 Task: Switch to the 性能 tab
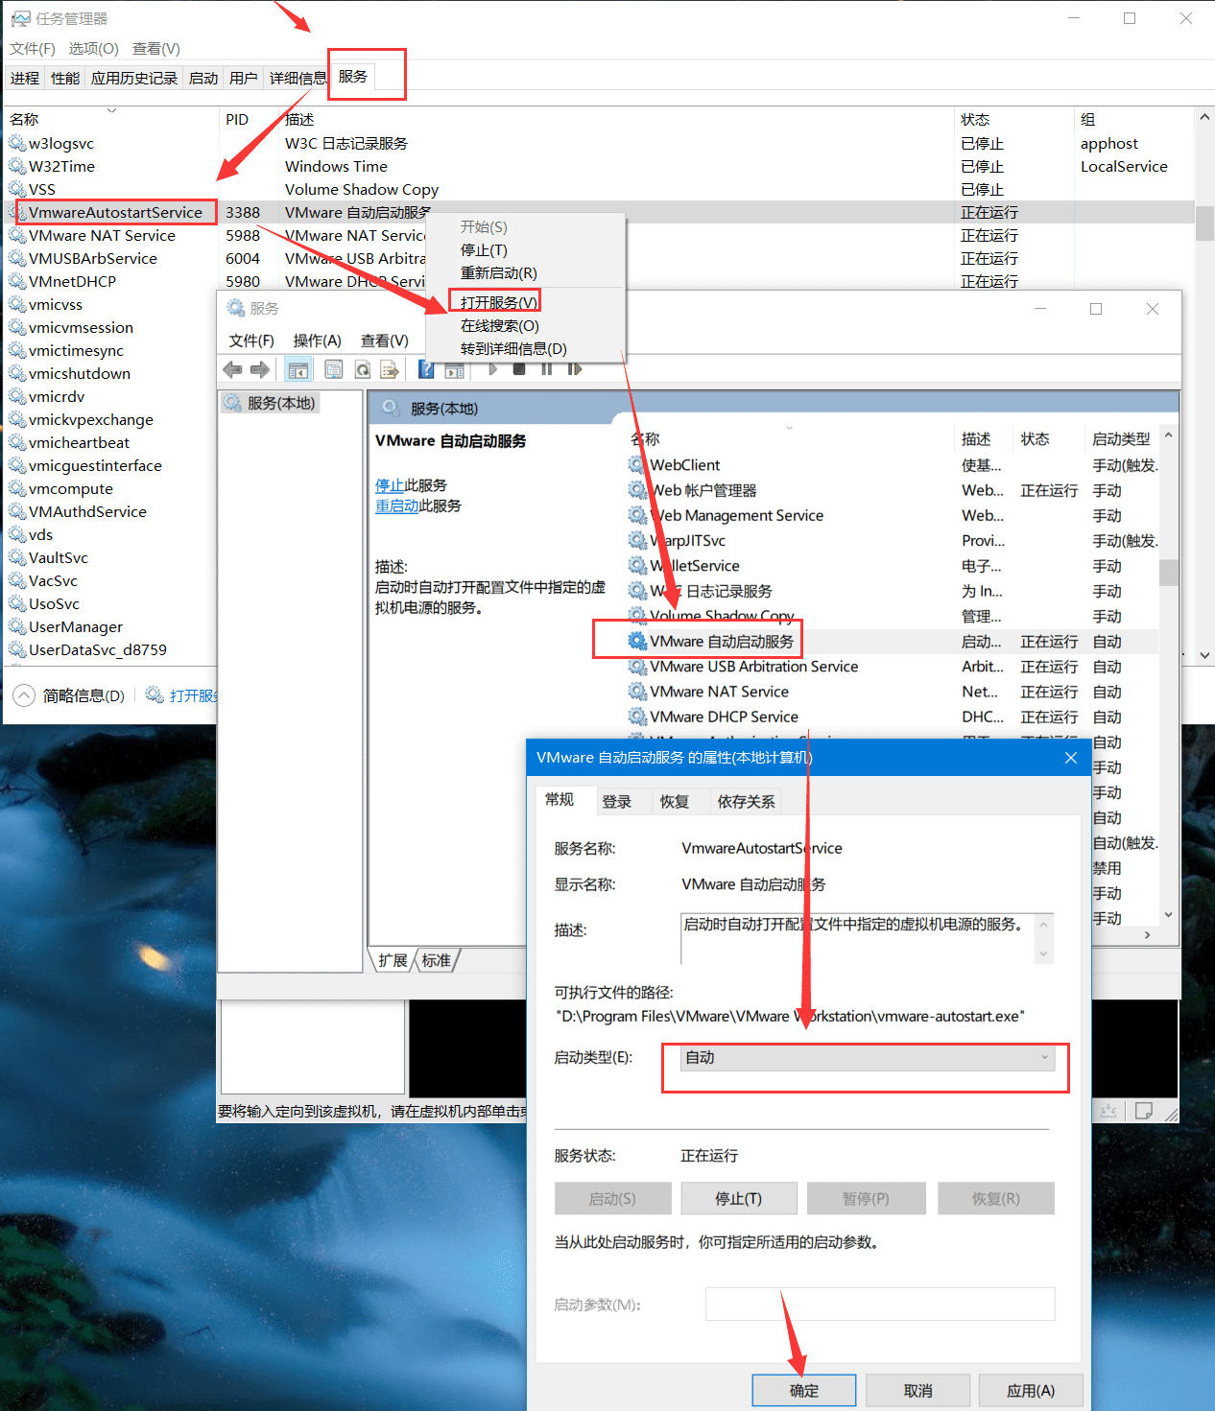(x=65, y=78)
